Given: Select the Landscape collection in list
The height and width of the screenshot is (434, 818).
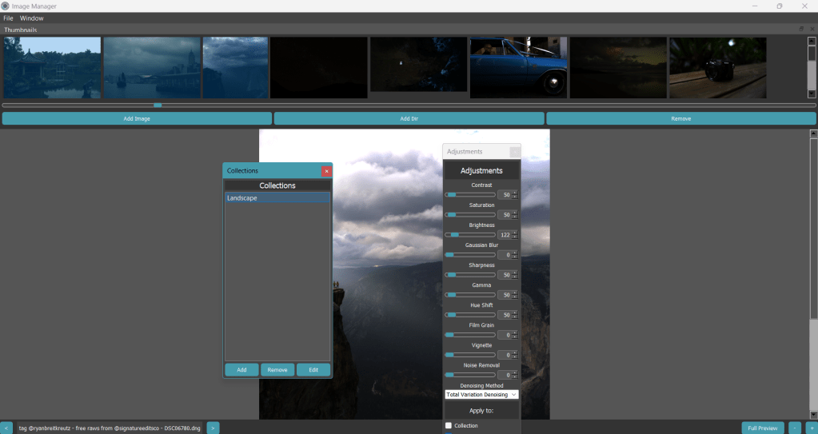Looking at the screenshot, I should pos(277,197).
